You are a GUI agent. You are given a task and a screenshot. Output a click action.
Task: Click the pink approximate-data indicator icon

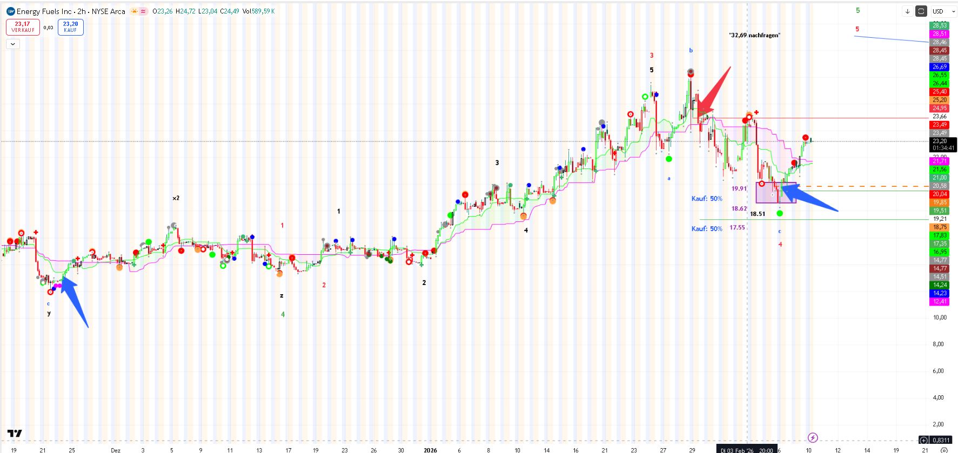[143, 11]
